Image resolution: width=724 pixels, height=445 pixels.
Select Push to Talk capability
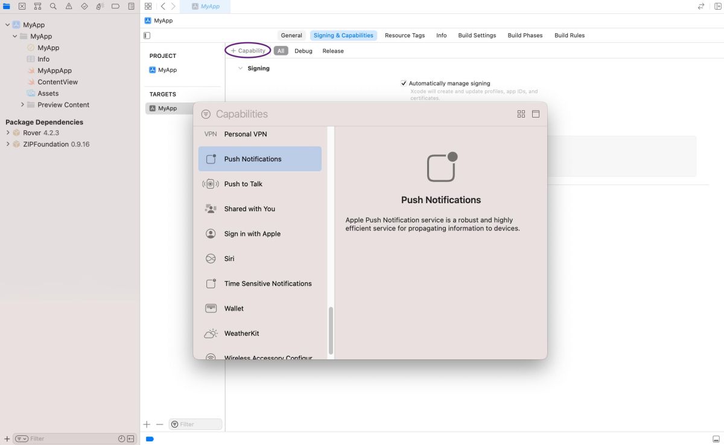pos(260,184)
